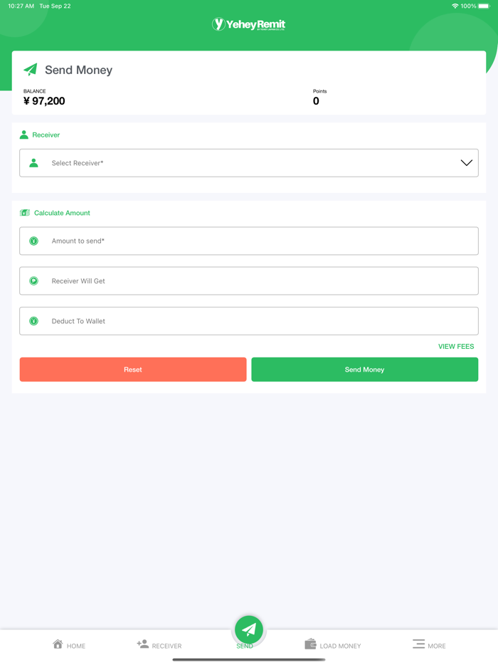Open the More menu tab
498x665 pixels.
tap(429, 644)
